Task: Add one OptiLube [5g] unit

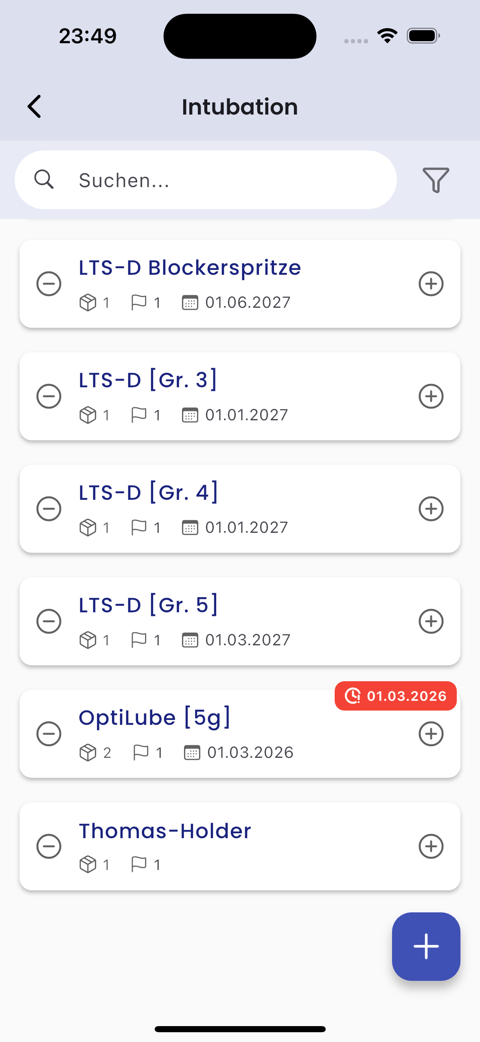Action: pos(431,734)
